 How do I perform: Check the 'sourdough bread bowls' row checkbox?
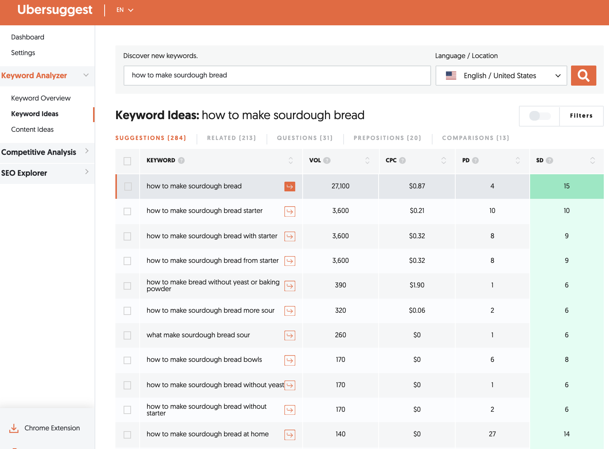127,360
